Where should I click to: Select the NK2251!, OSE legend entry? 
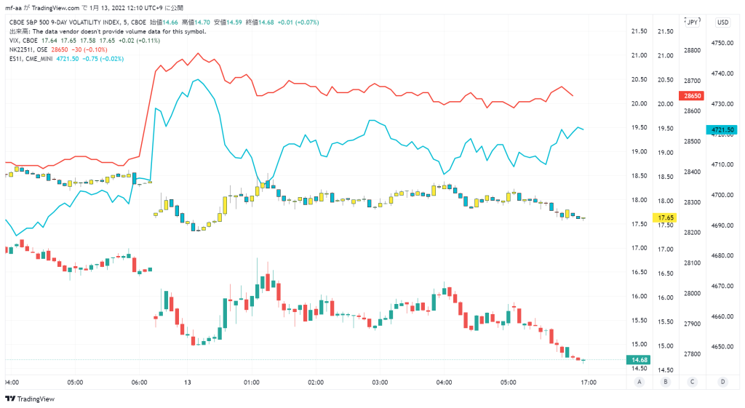(28, 49)
